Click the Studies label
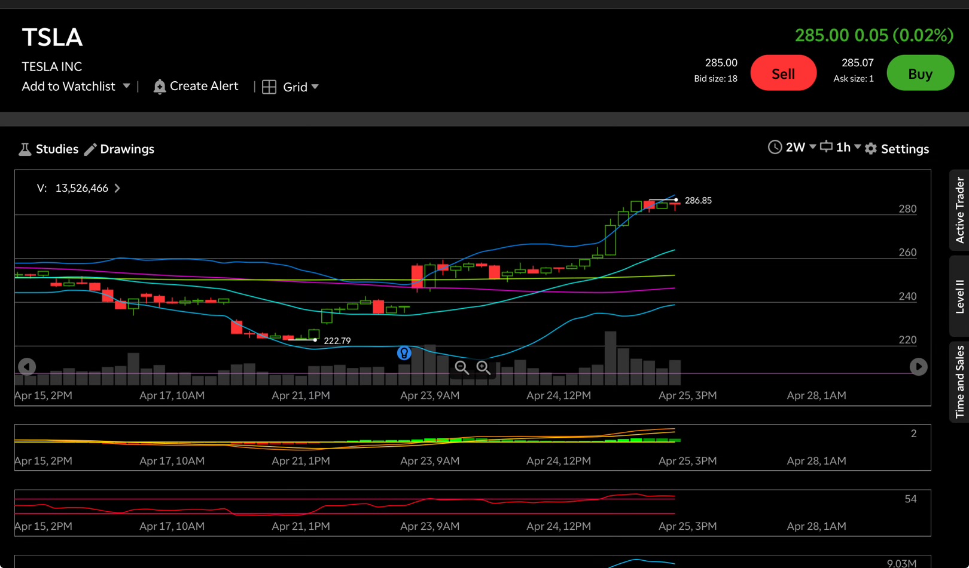969x568 pixels. pos(57,149)
